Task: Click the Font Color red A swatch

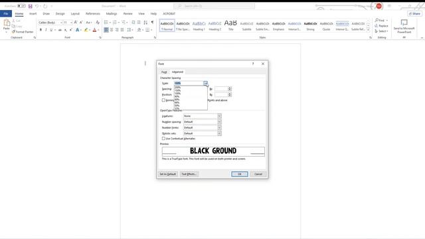Action: [x=94, y=30]
